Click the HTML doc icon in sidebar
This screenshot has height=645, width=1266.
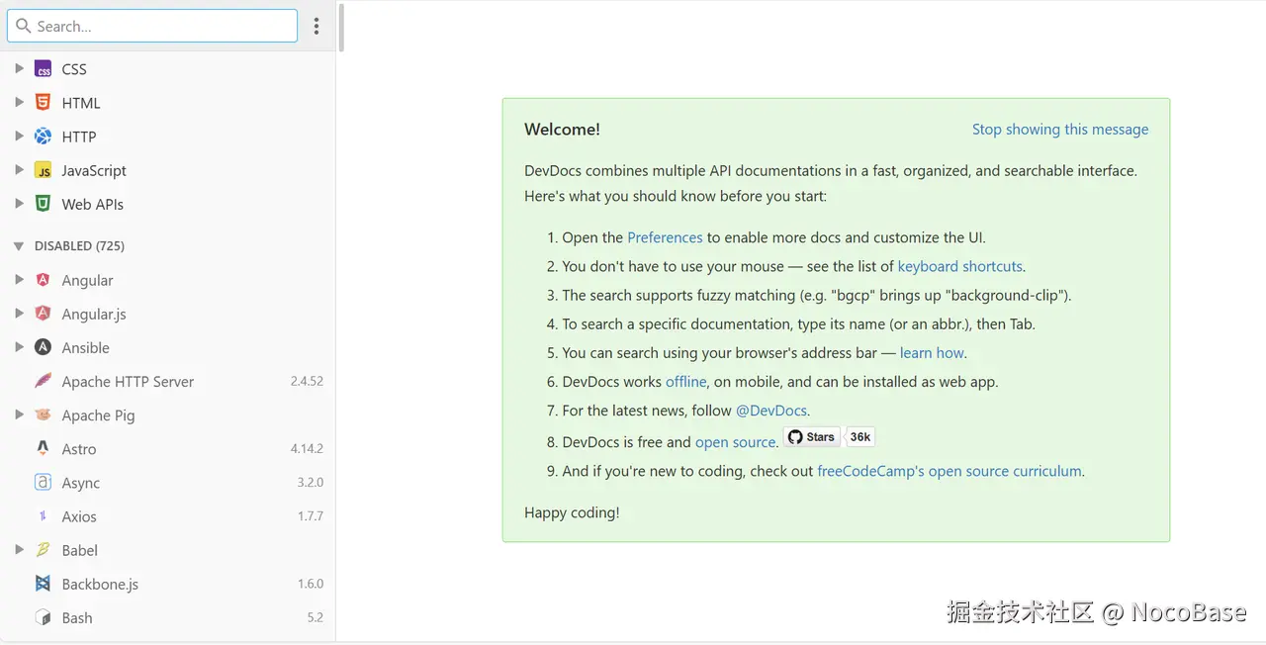pyautogui.click(x=43, y=102)
